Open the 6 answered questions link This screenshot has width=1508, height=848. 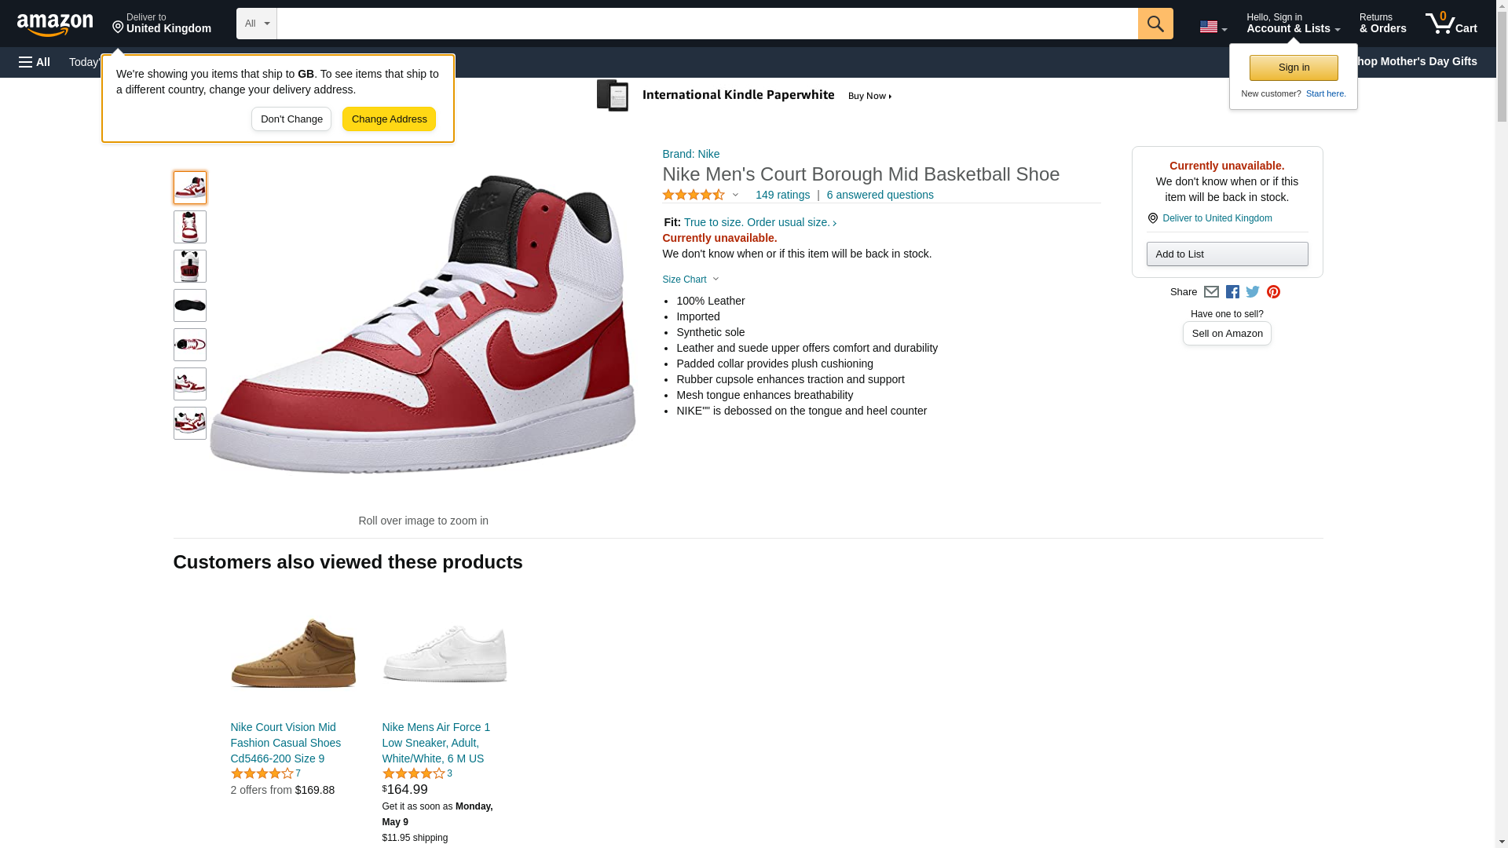coord(880,195)
